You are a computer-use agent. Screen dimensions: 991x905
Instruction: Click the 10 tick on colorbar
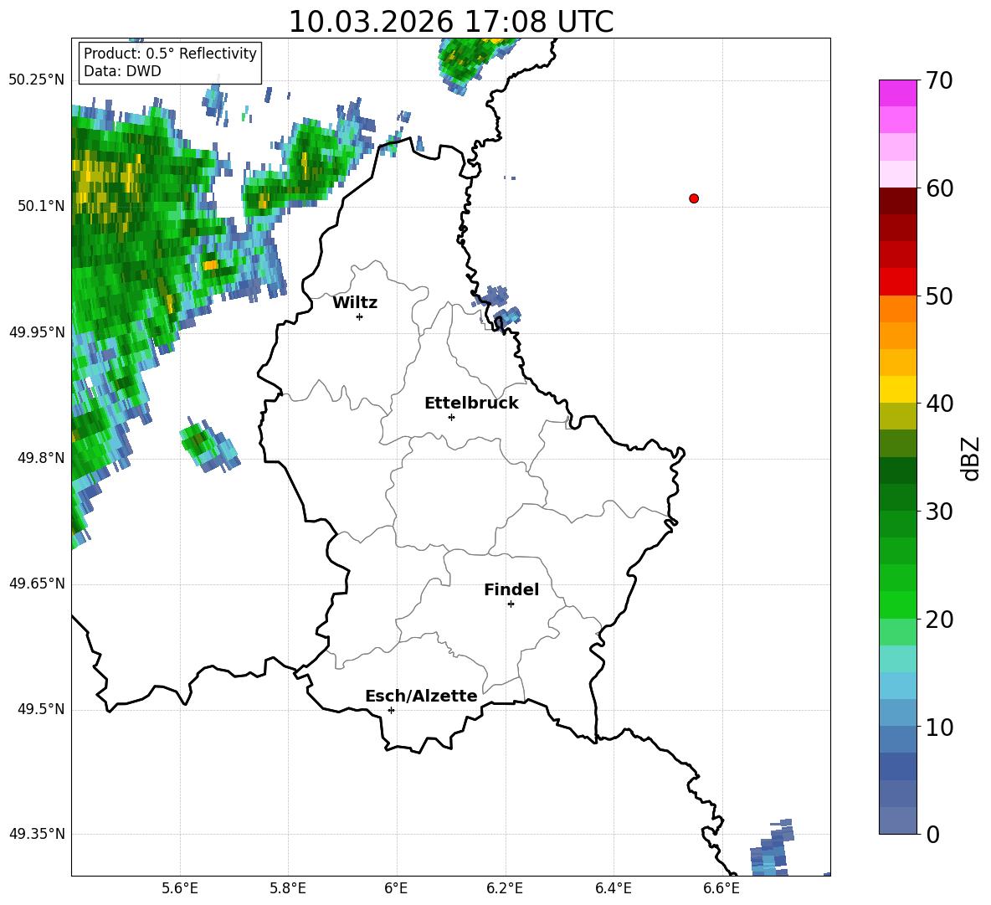coord(938,727)
